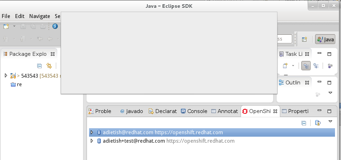This screenshot has height=160, width=341.
Task: Switch to the Properties tab
Action: [x=295, y=111]
